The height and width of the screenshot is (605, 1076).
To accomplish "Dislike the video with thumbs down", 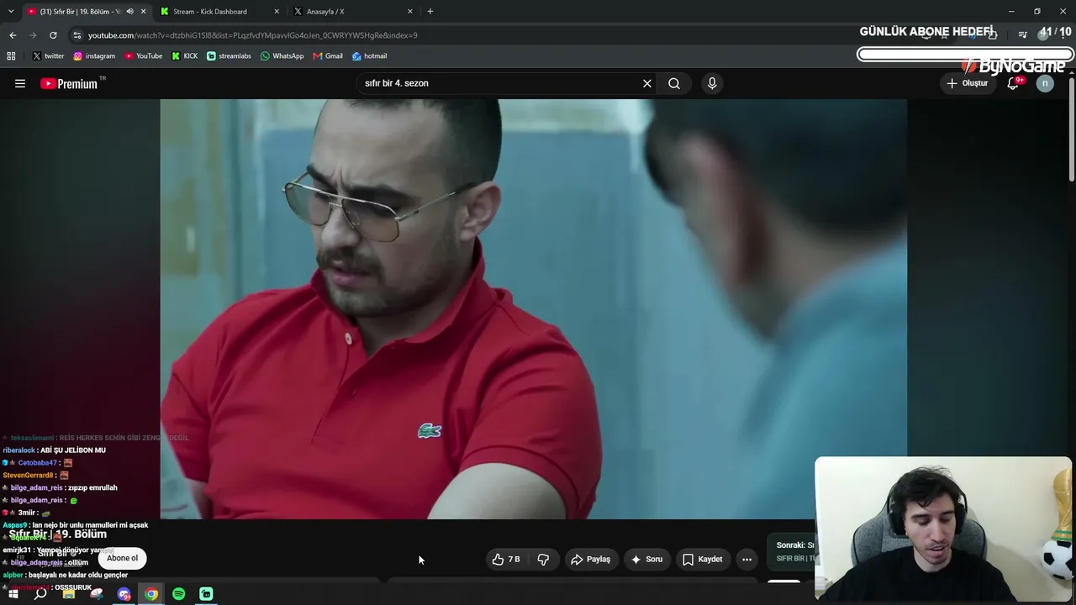I will pyautogui.click(x=543, y=559).
